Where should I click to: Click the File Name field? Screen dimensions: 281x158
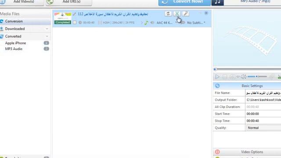(x=263, y=93)
